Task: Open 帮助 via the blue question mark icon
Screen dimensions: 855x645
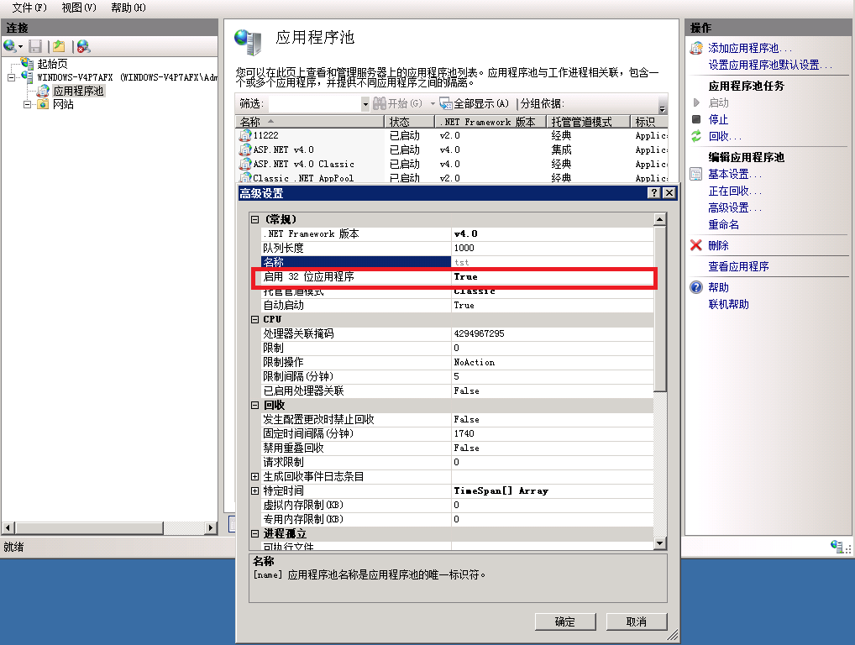Action: (x=696, y=286)
